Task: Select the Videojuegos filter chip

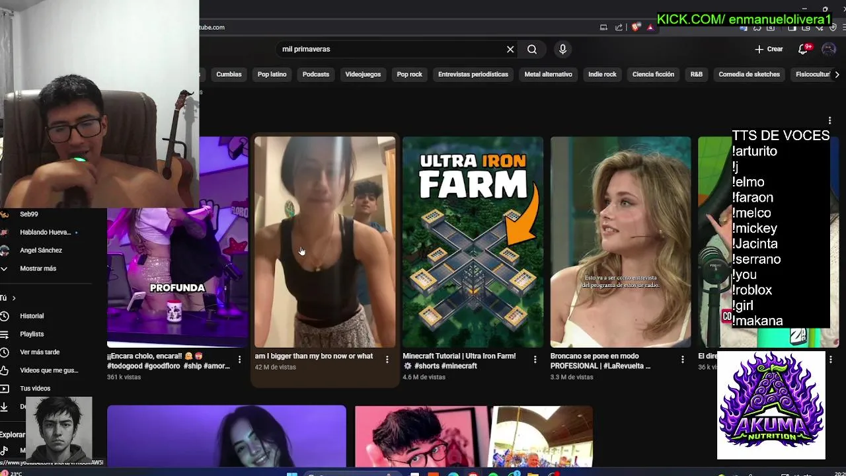Action: point(363,74)
